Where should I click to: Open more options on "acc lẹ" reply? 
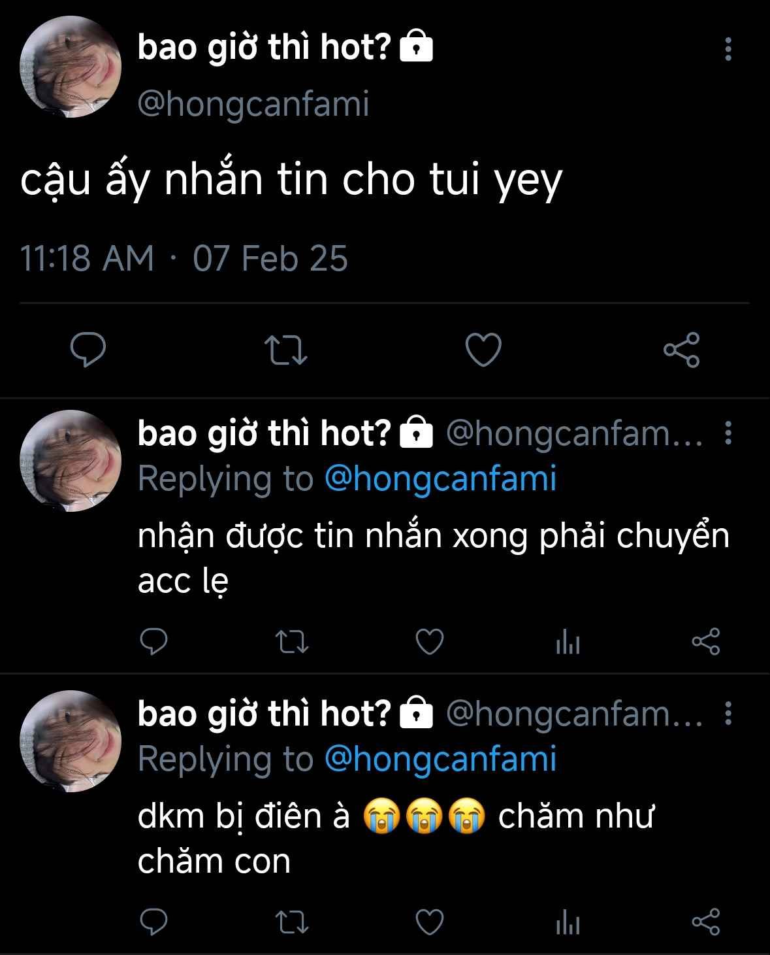728,433
